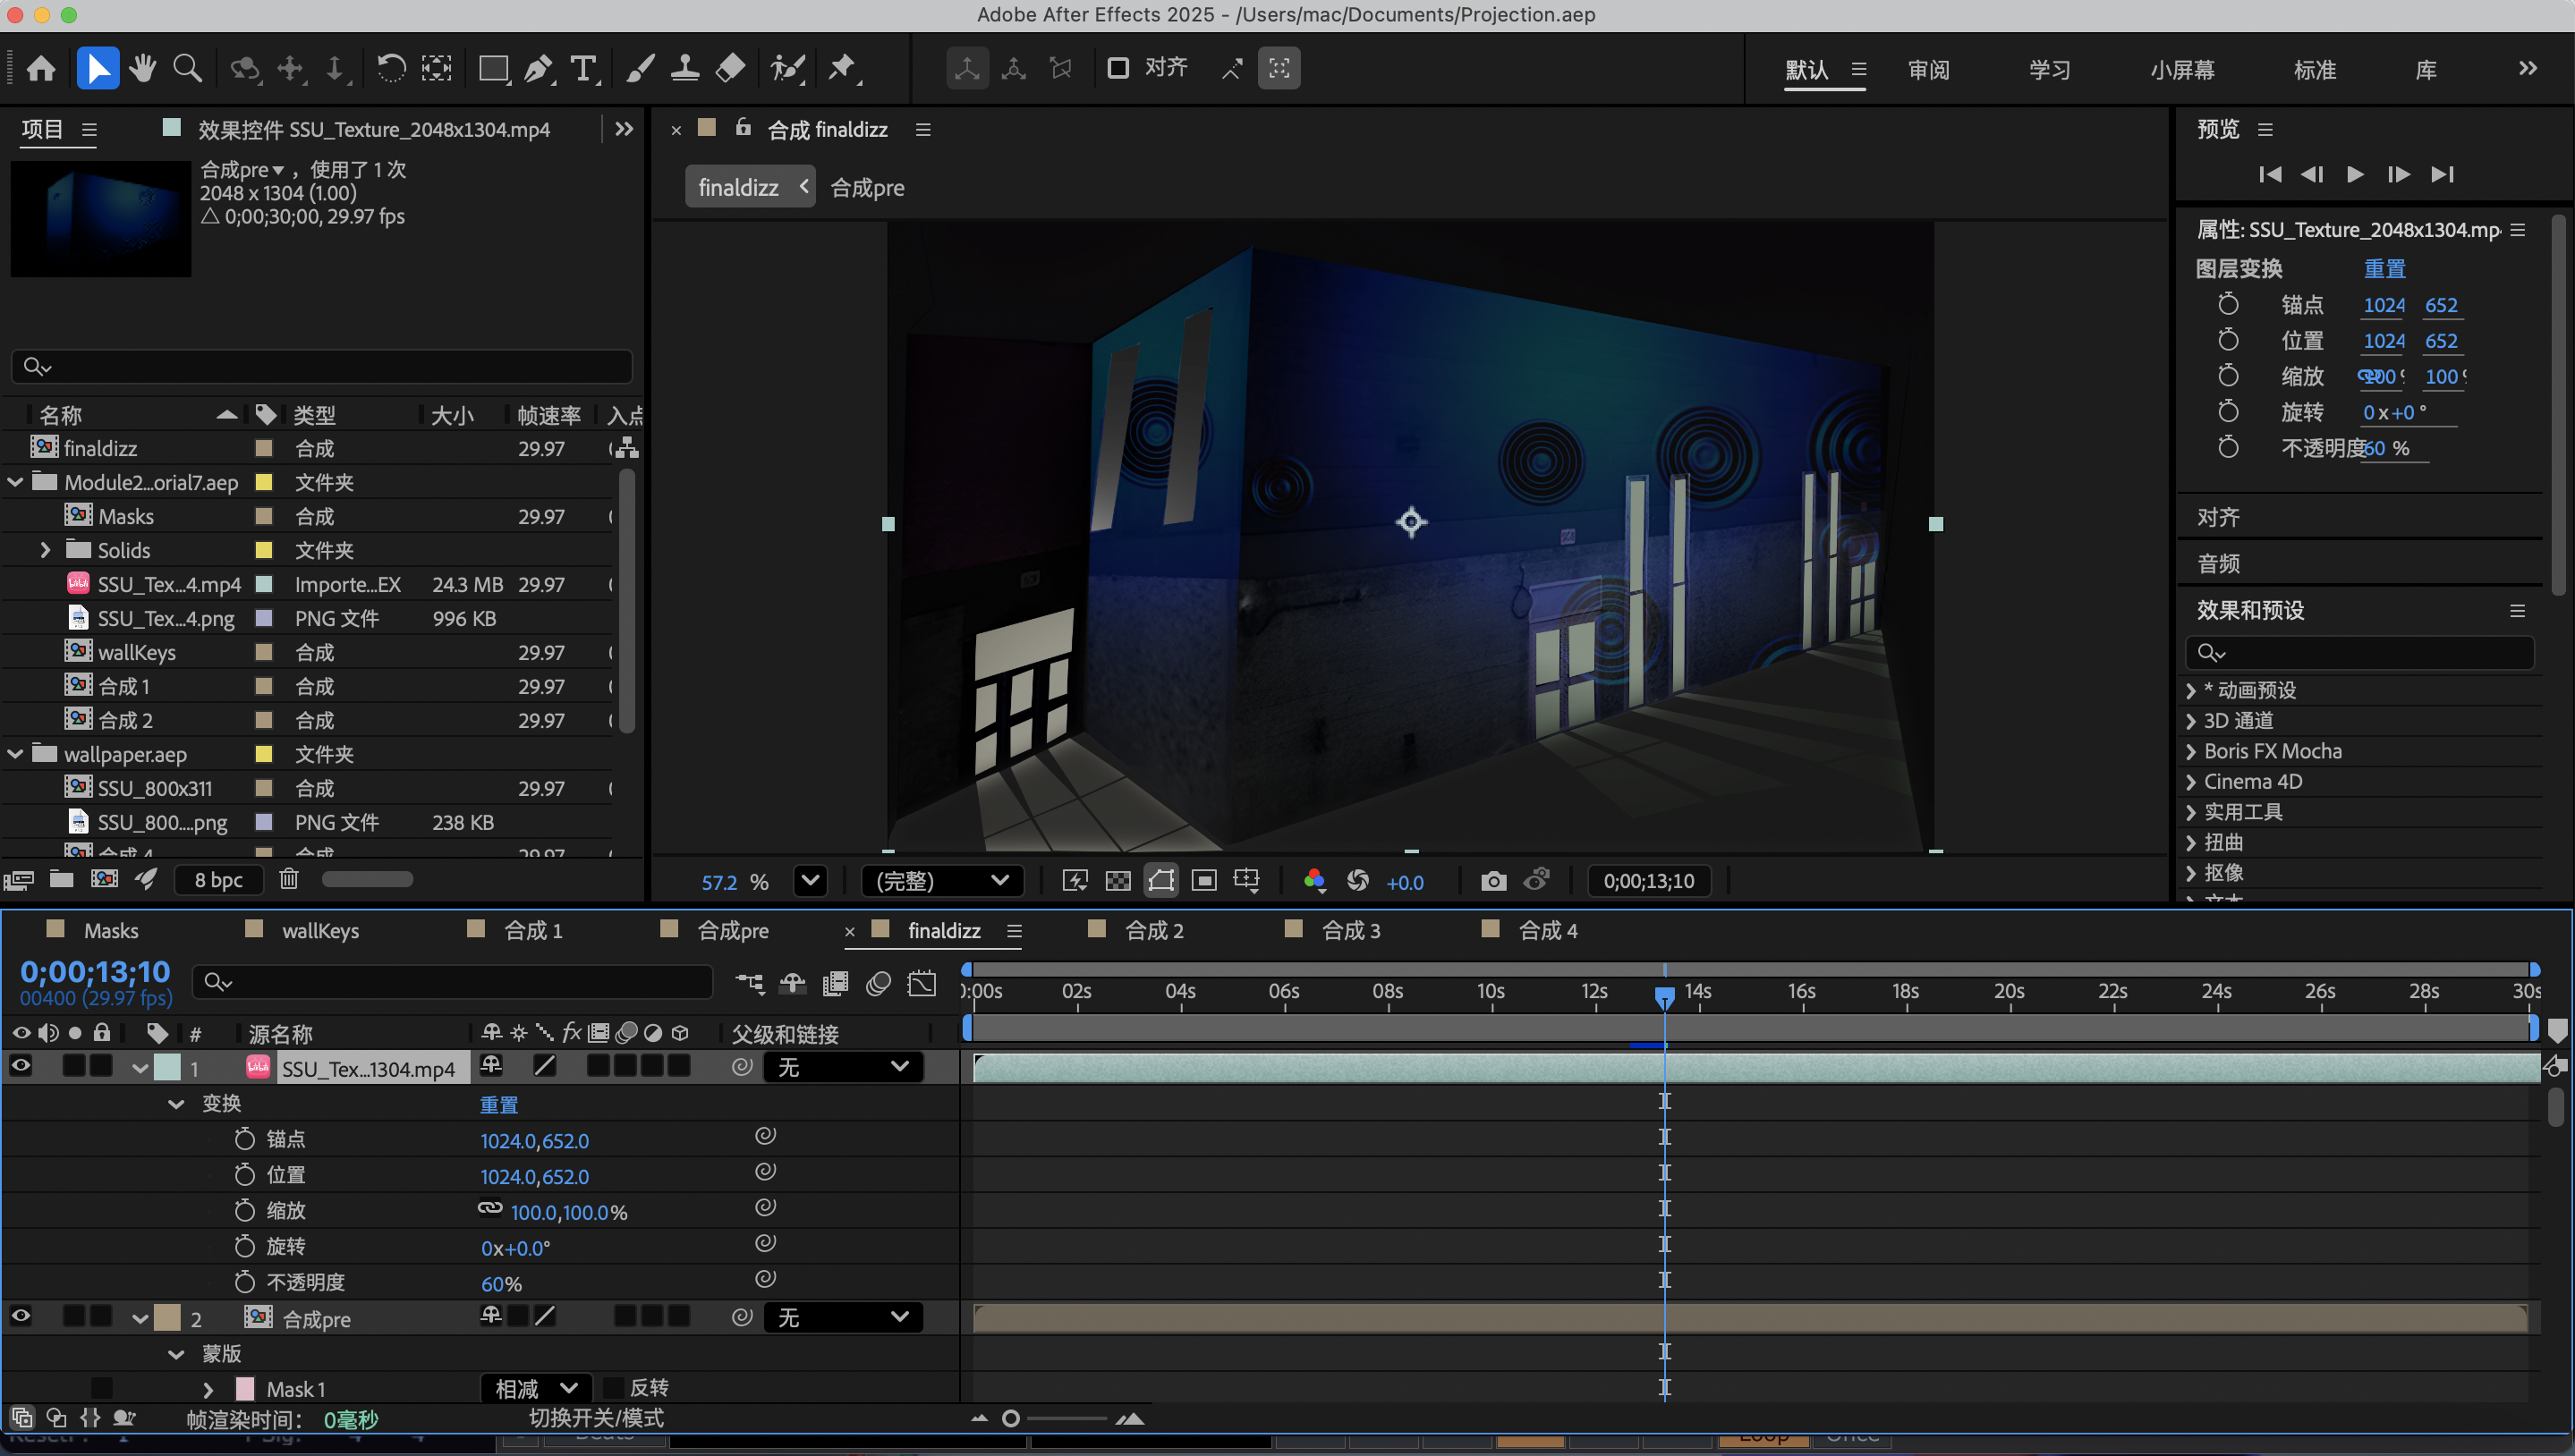Click the current time display 0;00;13;10
The image size is (2575, 1456).
[x=94, y=970]
